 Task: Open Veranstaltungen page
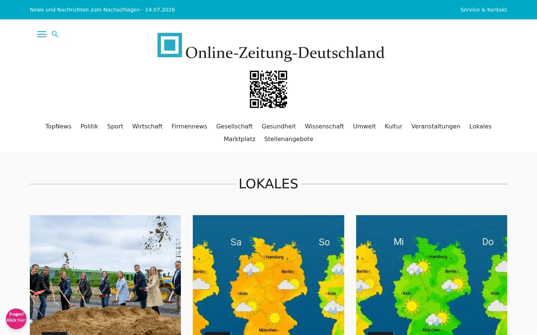tap(436, 126)
